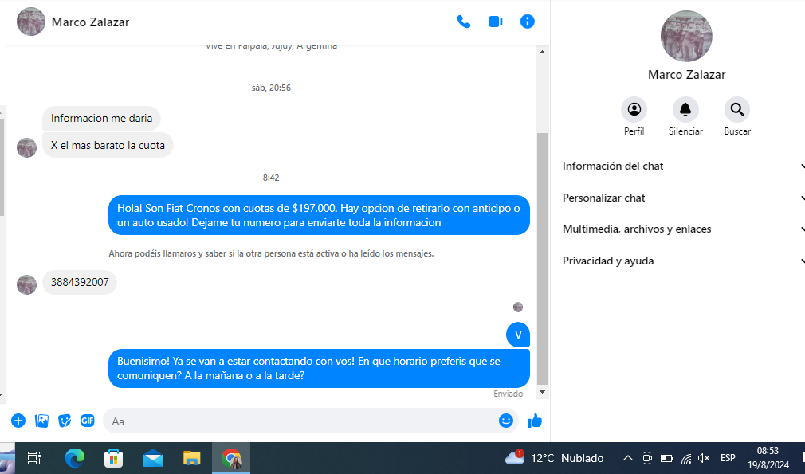The width and height of the screenshot is (805, 474).
Task: Open Mail app from the taskbar
Action: click(152, 458)
